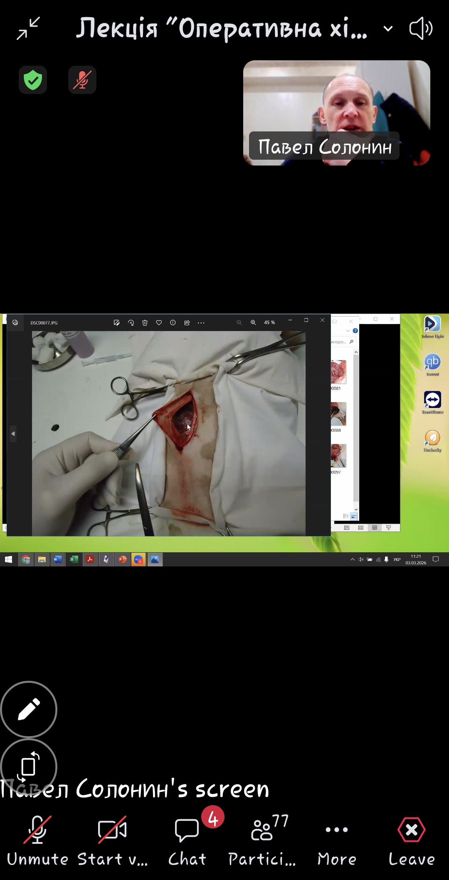Toggle the speaker audio output
Screen dimensions: 449x880
[421, 28]
